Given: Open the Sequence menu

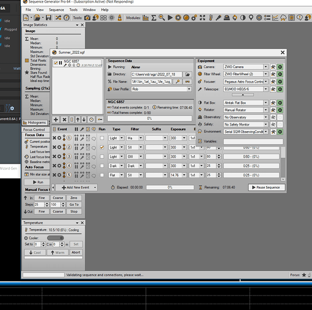Looking at the screenshot, I should pyautogui.click(x=56, y=10).
